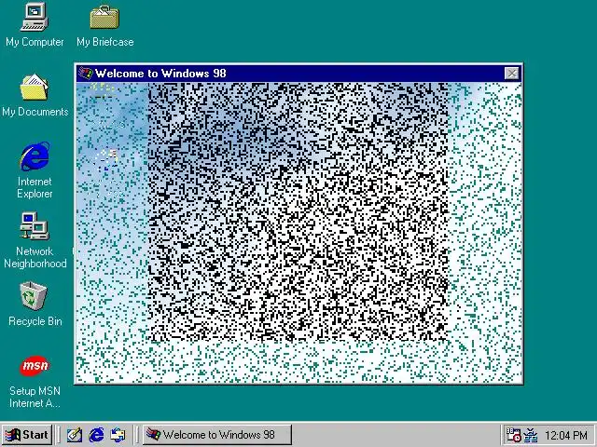This screenshot has width=597, height=447.
Task: Click Show Desktop in Quick Launch
Action: click(x=75, y=435)
